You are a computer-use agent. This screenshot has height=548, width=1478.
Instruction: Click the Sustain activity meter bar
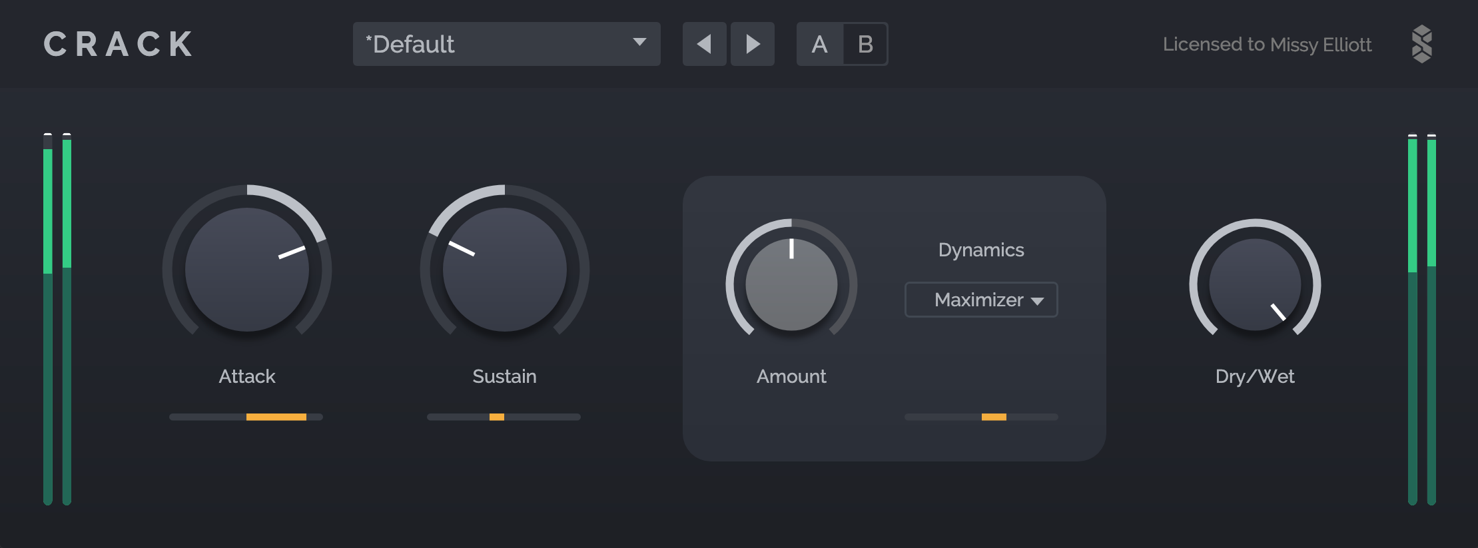(504, 417)
